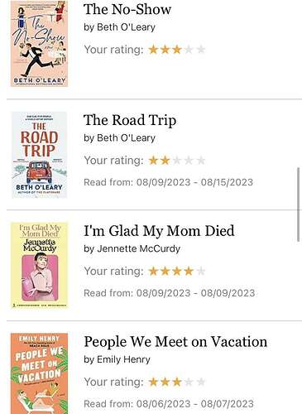Open People We Meet on Vacation title
Image resolution: width=302 pixels, height=414 pixels.
click(175, 342)
